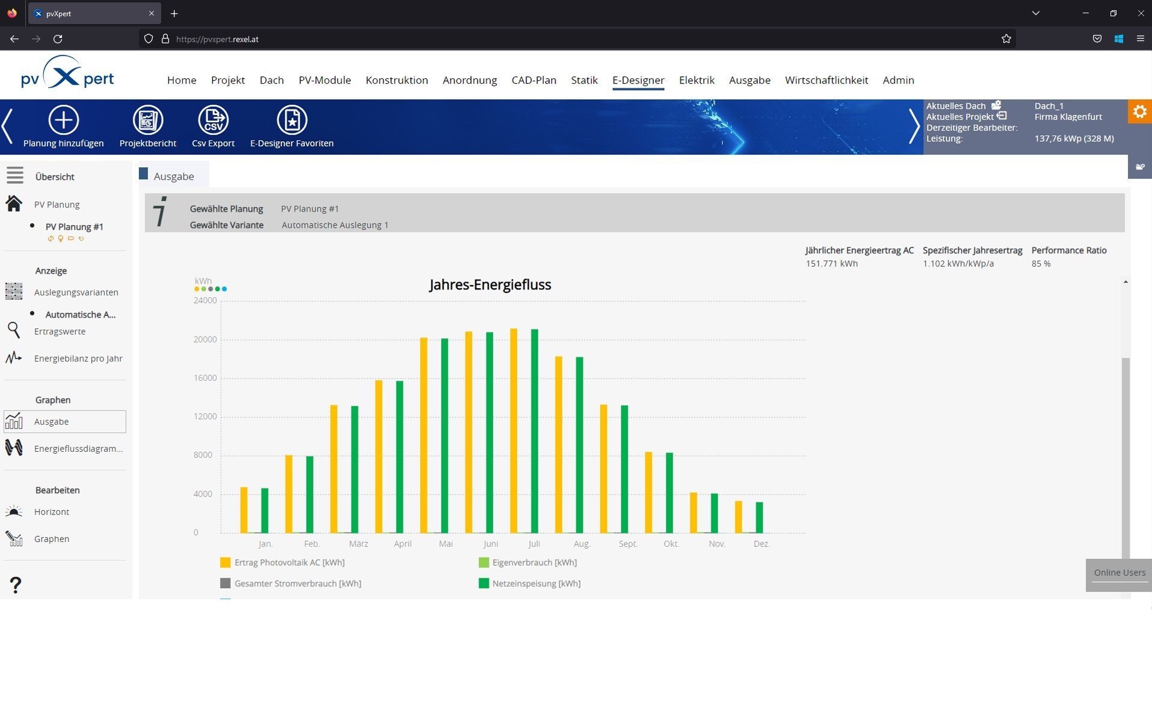Select PV Planung #1 in sidebar
Viewport: 1152px width, 722px height.
point(75,227)
